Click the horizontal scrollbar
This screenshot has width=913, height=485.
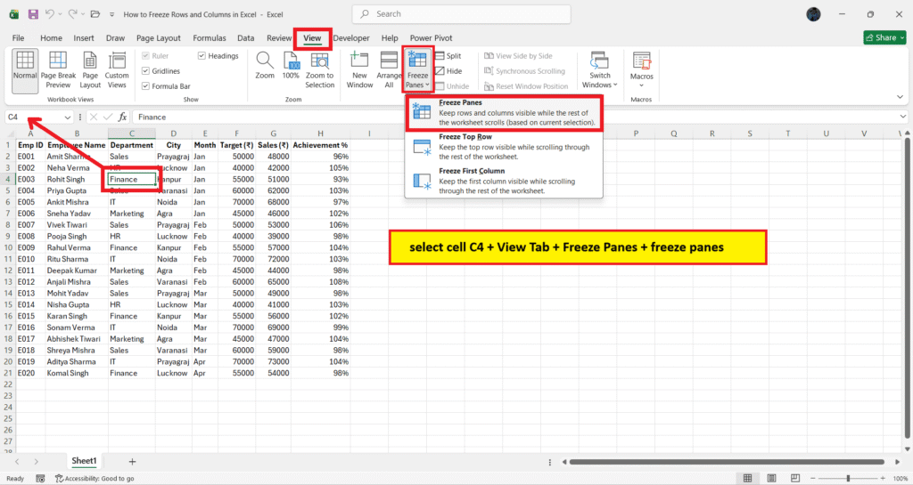coord(726,462)
